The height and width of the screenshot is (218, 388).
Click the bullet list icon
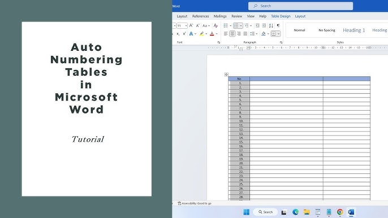pos(226,25)
